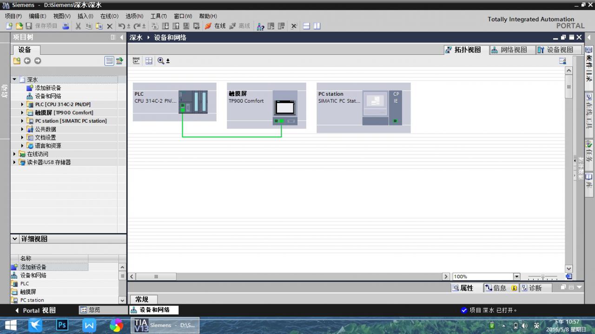Open the 在线(O) menu
The image size is (595, 334).
tap(109, 16)
